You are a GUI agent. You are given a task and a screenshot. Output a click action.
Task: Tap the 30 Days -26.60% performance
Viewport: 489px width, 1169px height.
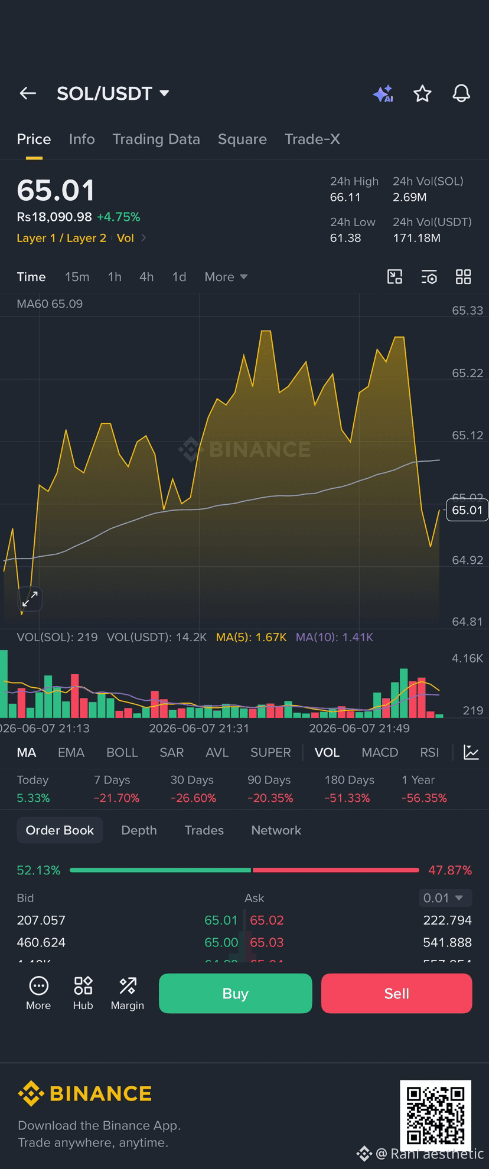(194, 789)
